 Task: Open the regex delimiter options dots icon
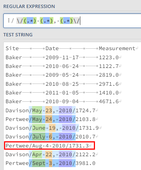pos(9,20)
